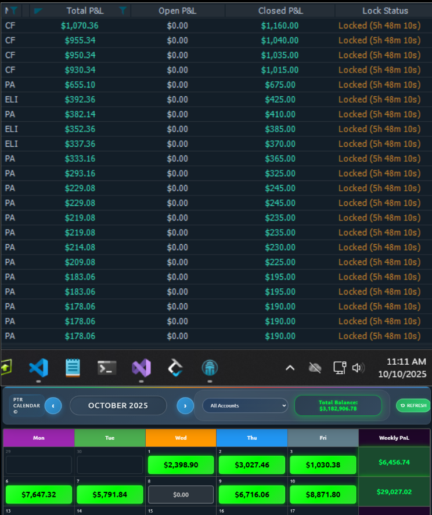Image resolution: width=432 pixels, height=515 pixels.
Task: Click Closed P&L value $230.00
Action: pyautogui.click(x=280, y=247)
